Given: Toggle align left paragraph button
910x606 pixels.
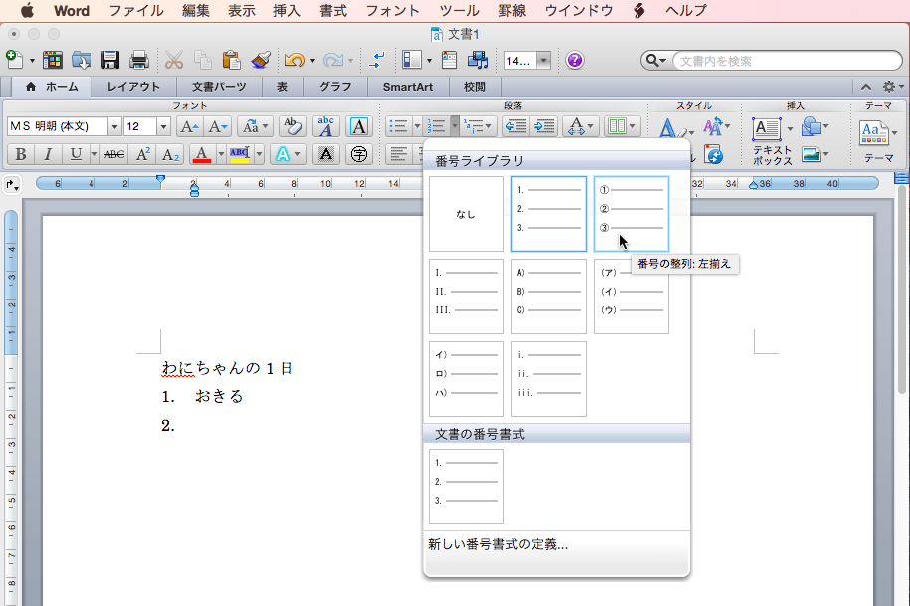Looking at the screenshot, I should coord(398,154).
